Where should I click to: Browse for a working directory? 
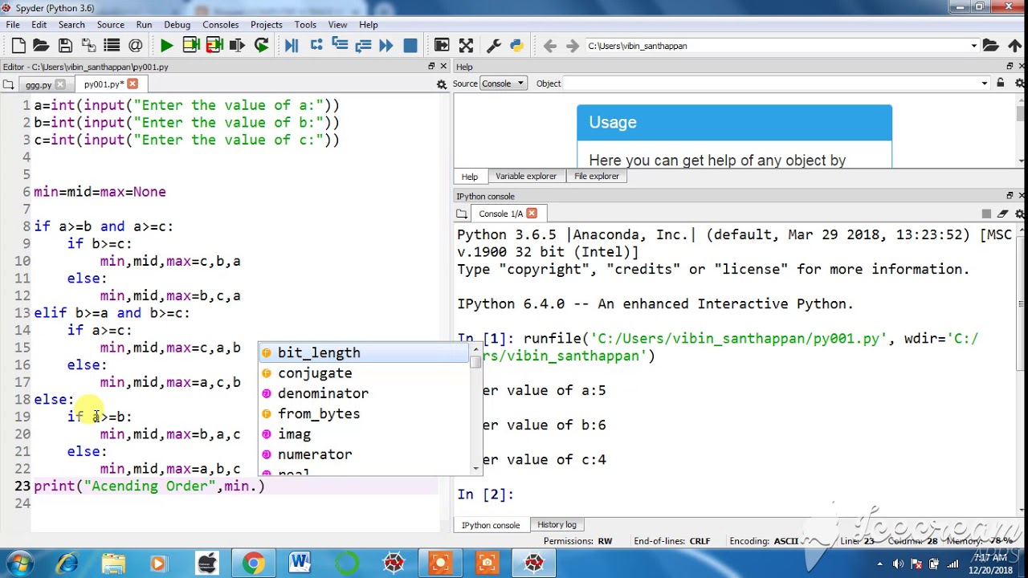(x=991, y=46)
